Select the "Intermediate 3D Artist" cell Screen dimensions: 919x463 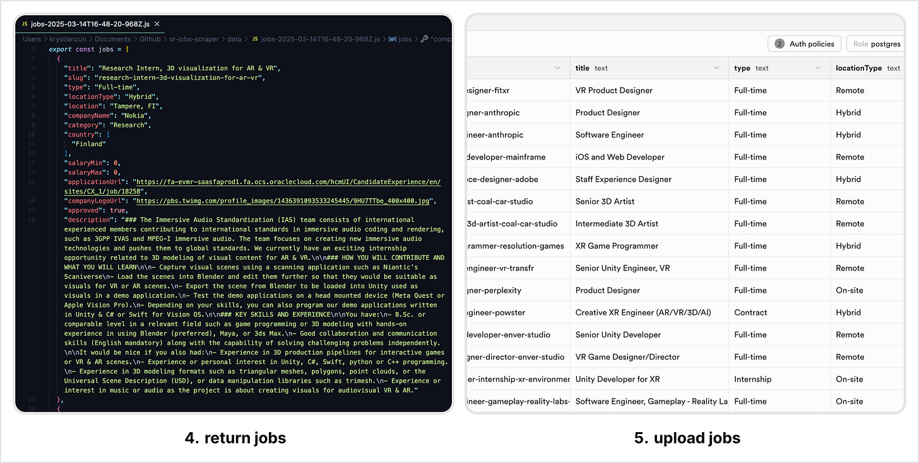[x=649, y=223]
